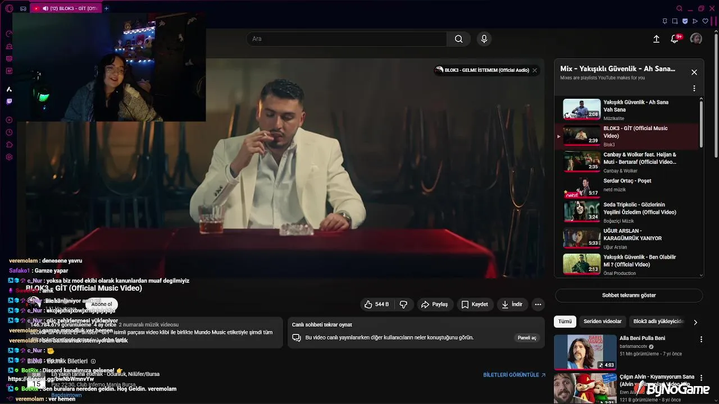This screenshot has width=719, height=404.
Task: Open YouTube notifications bell
Action: tap(675, 39)
